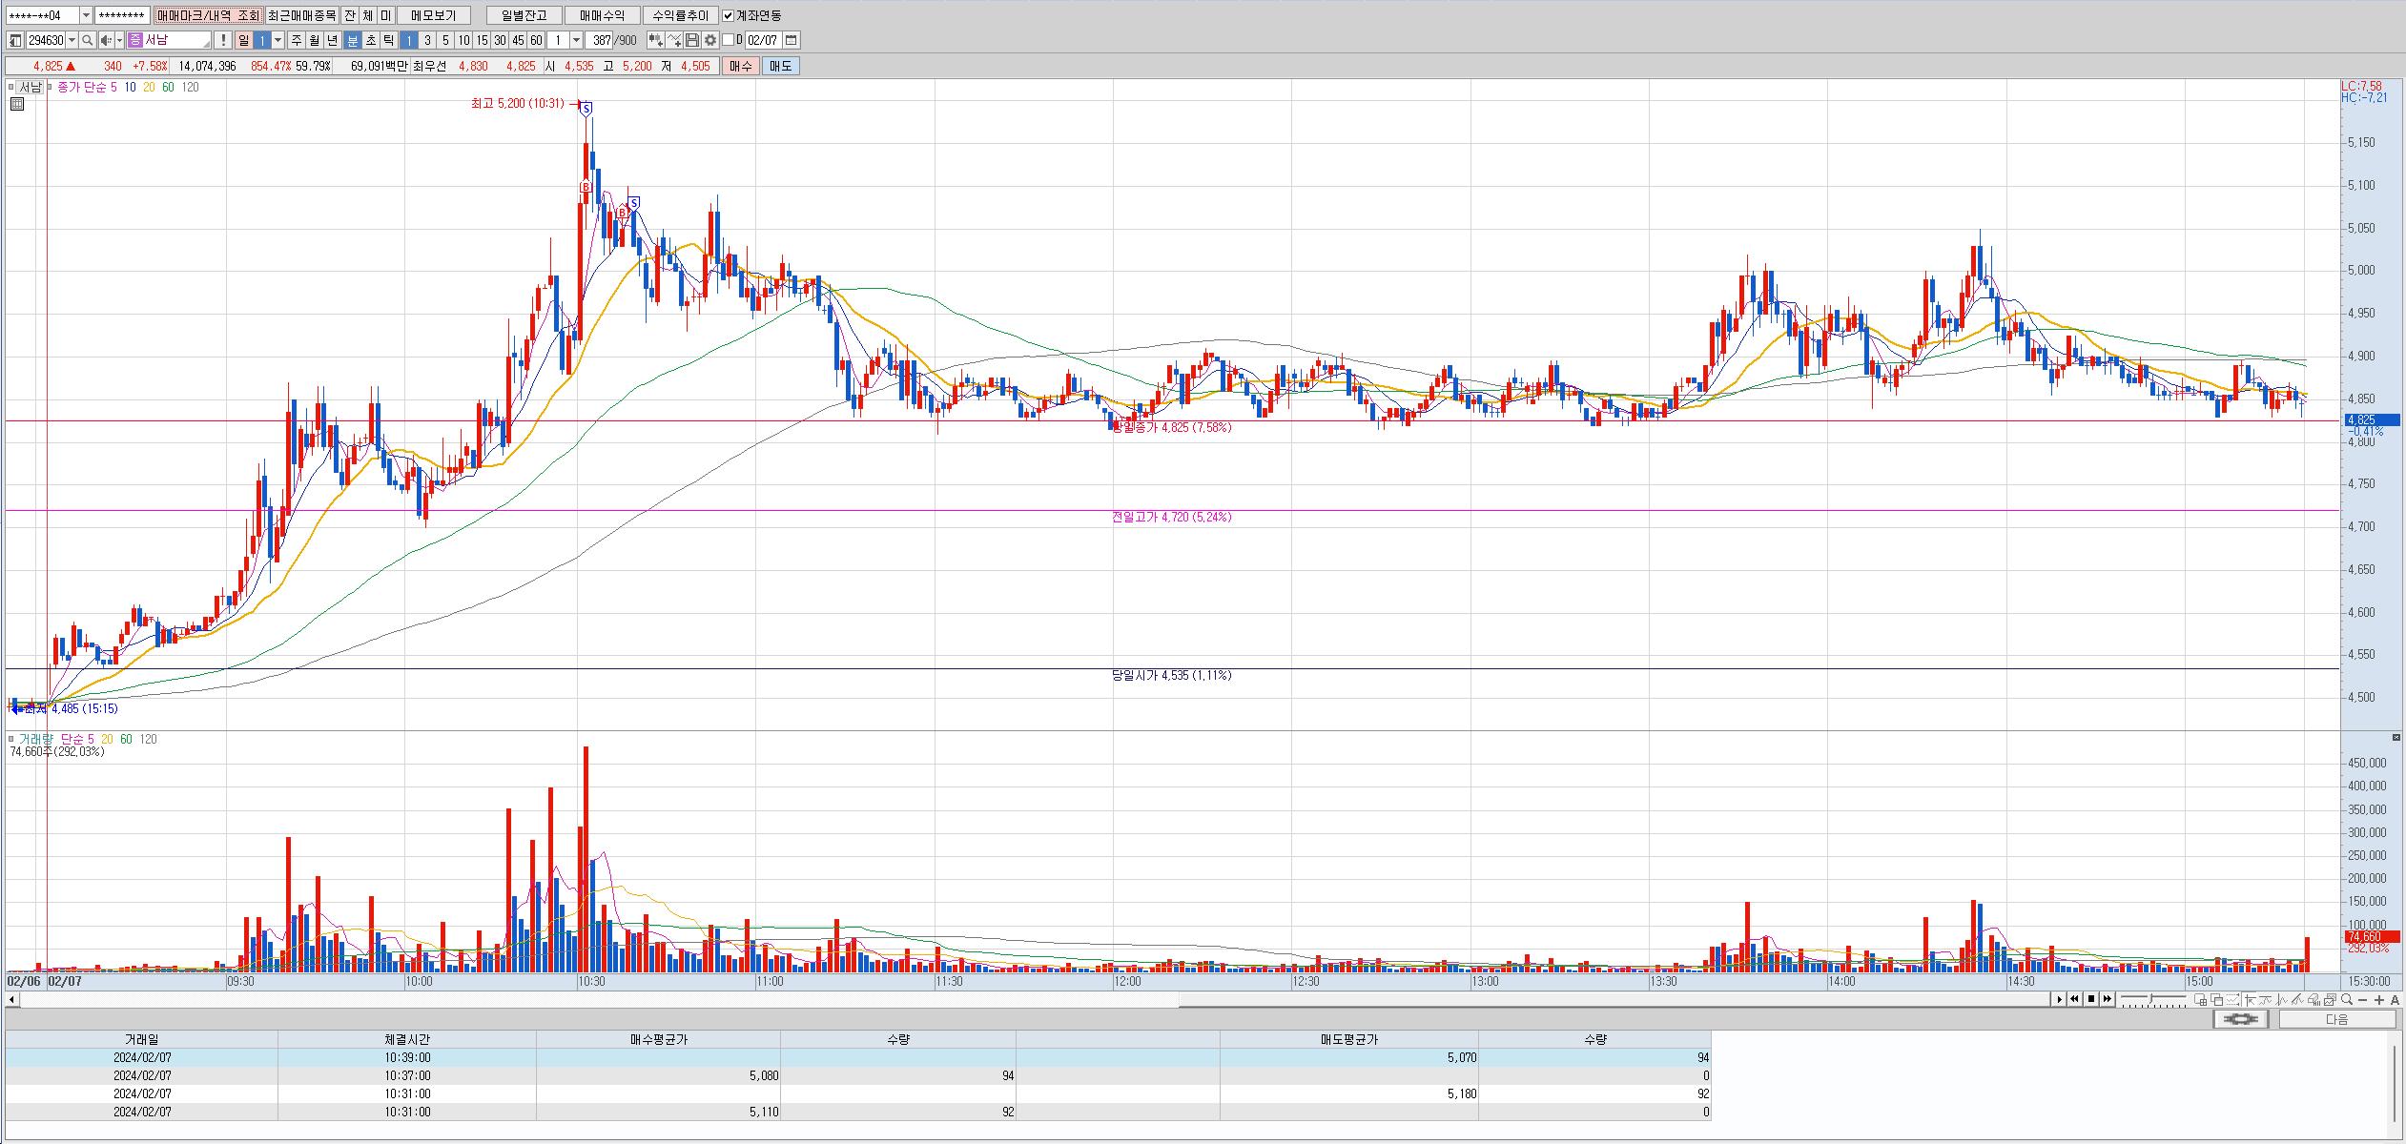Expand the account number dropdown
2406x1144 pixels.
(86, 15)
